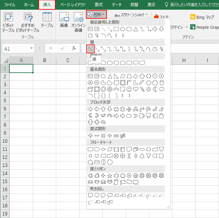Open Recommended PivotTables (おすすめピボットテーブル)

pyautogui.click(x=28, y=22)
